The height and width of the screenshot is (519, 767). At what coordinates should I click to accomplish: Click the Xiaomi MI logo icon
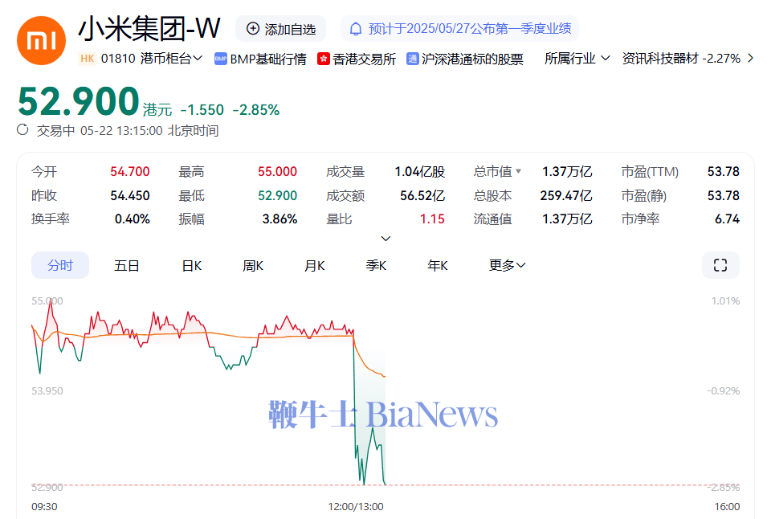pos(41,40)
